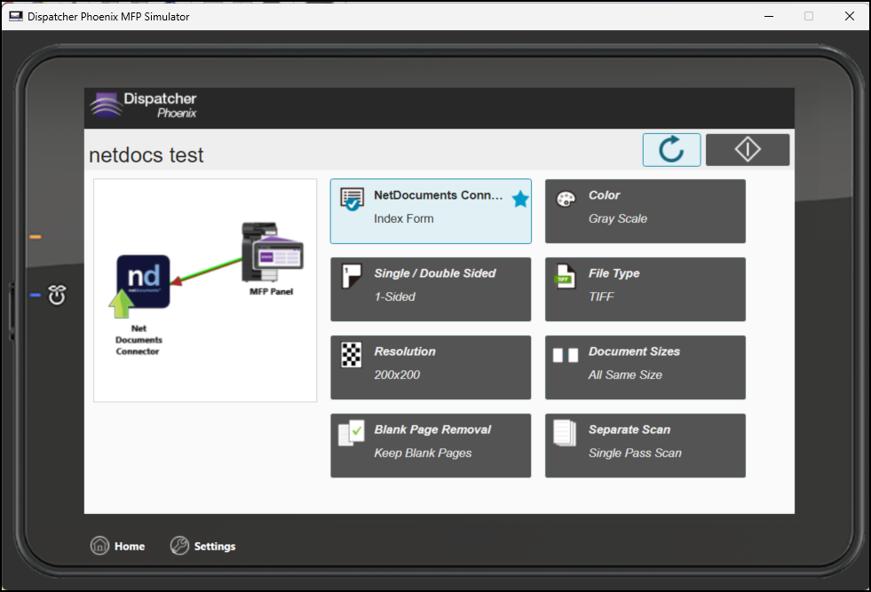Click the File Type TIFF document icon
The image size is (871, 592).
click(566, 276)
